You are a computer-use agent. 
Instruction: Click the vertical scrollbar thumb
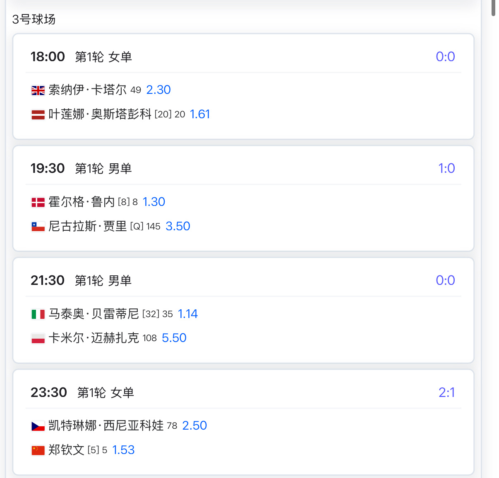coord(493,7)
